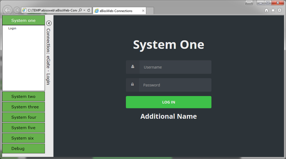This screenshot has width=286, height=159.
Task: Click the search magnifier in address bar
Action: point(80,10)
